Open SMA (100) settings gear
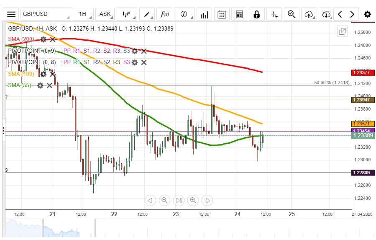The width and height of the screenshot is (376, 240). coord(43,74)
